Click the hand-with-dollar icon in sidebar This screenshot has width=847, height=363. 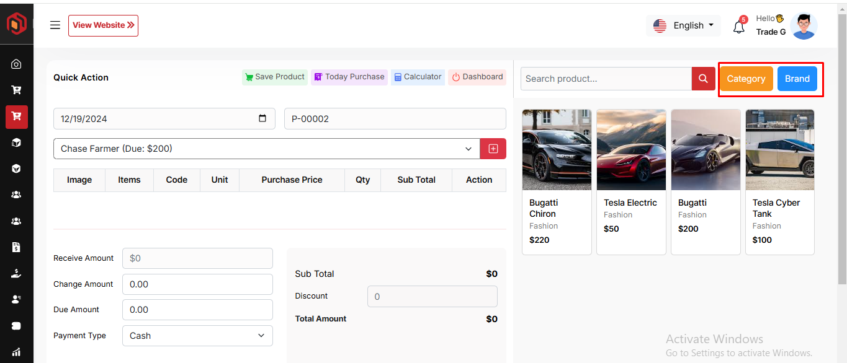(17, 273)
